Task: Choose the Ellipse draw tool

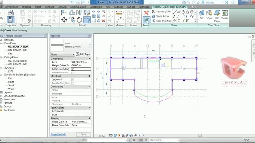Action: 175,21
